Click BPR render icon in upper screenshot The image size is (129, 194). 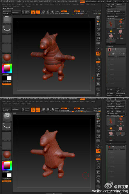pyautogui.click(x=98, y=18)
